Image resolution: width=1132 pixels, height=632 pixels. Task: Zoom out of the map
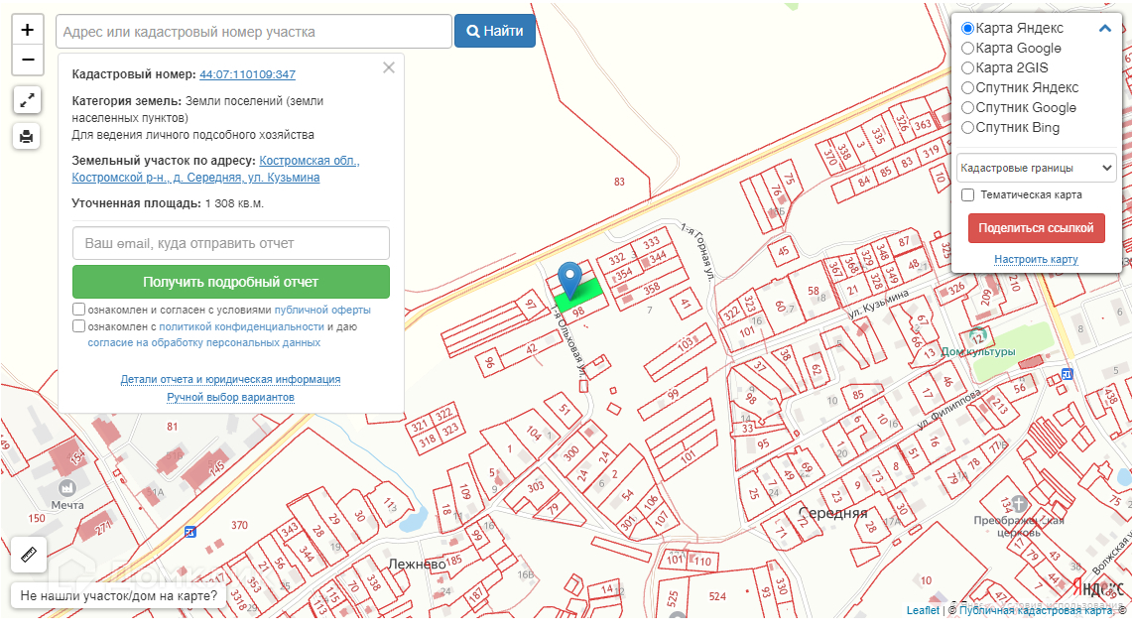27,60
